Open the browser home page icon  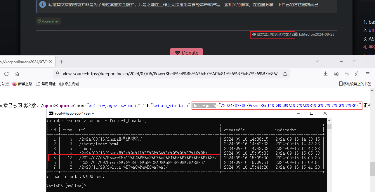point(17,74)
